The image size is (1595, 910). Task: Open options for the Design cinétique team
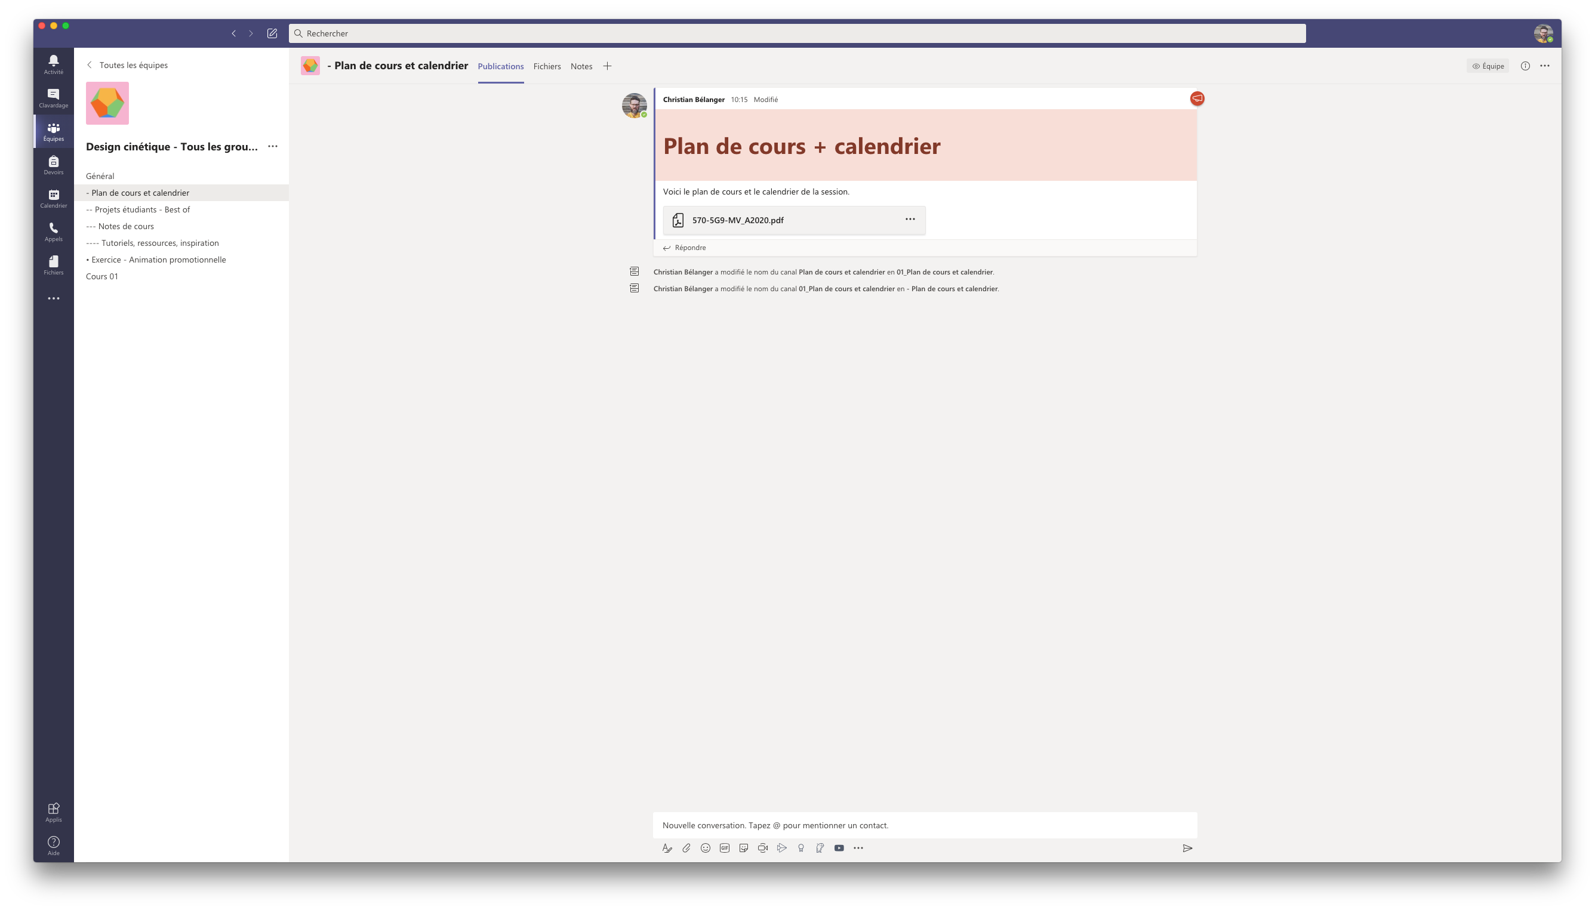(273, 146)
